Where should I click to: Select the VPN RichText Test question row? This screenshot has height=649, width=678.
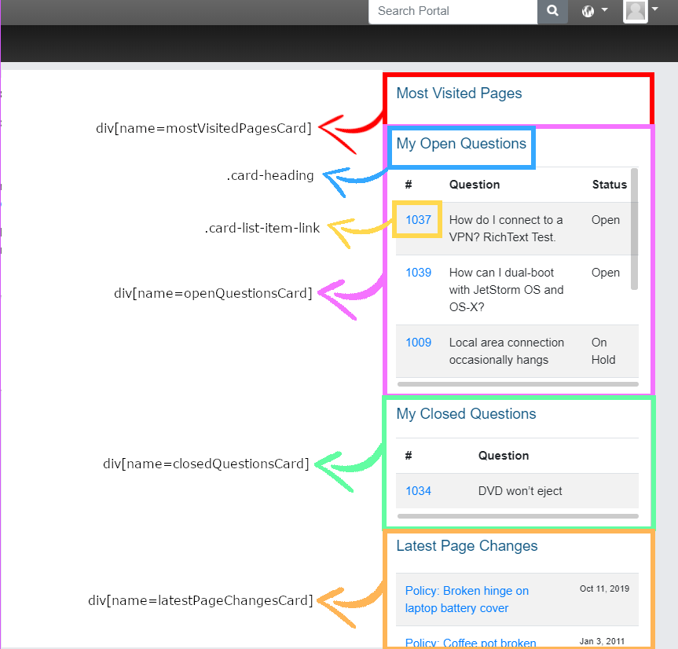click(506, 229)
